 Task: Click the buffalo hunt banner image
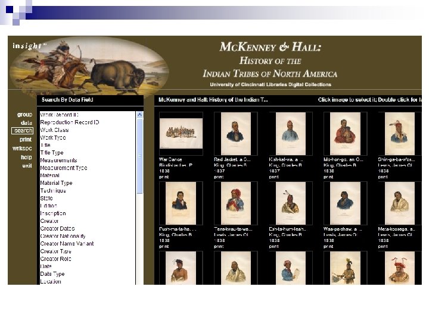[x=89, y=67]
